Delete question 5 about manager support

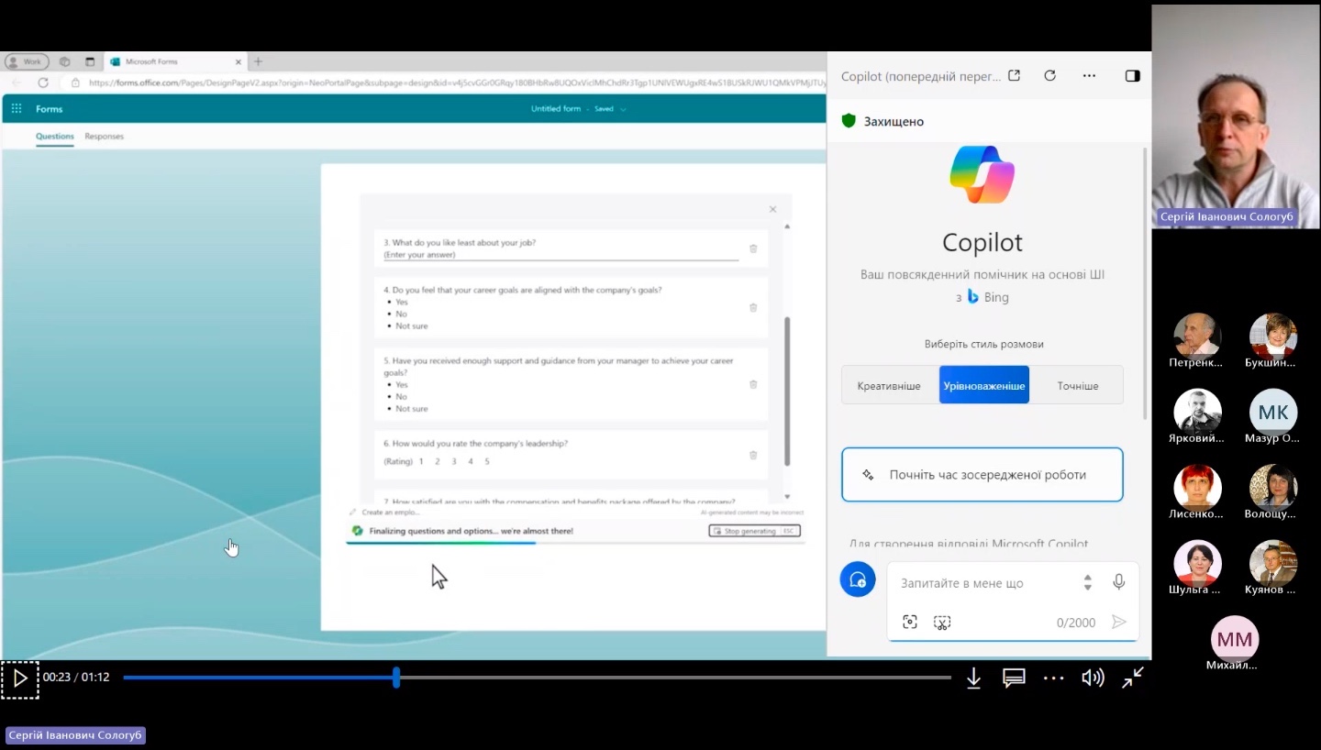point(753,384)
